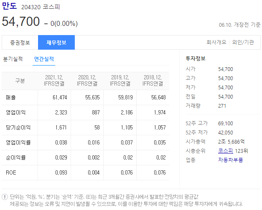Screen dimensions: 262x210
Task: Switch to 분기실적 sub-tab
Action: (x=13, y=59)
